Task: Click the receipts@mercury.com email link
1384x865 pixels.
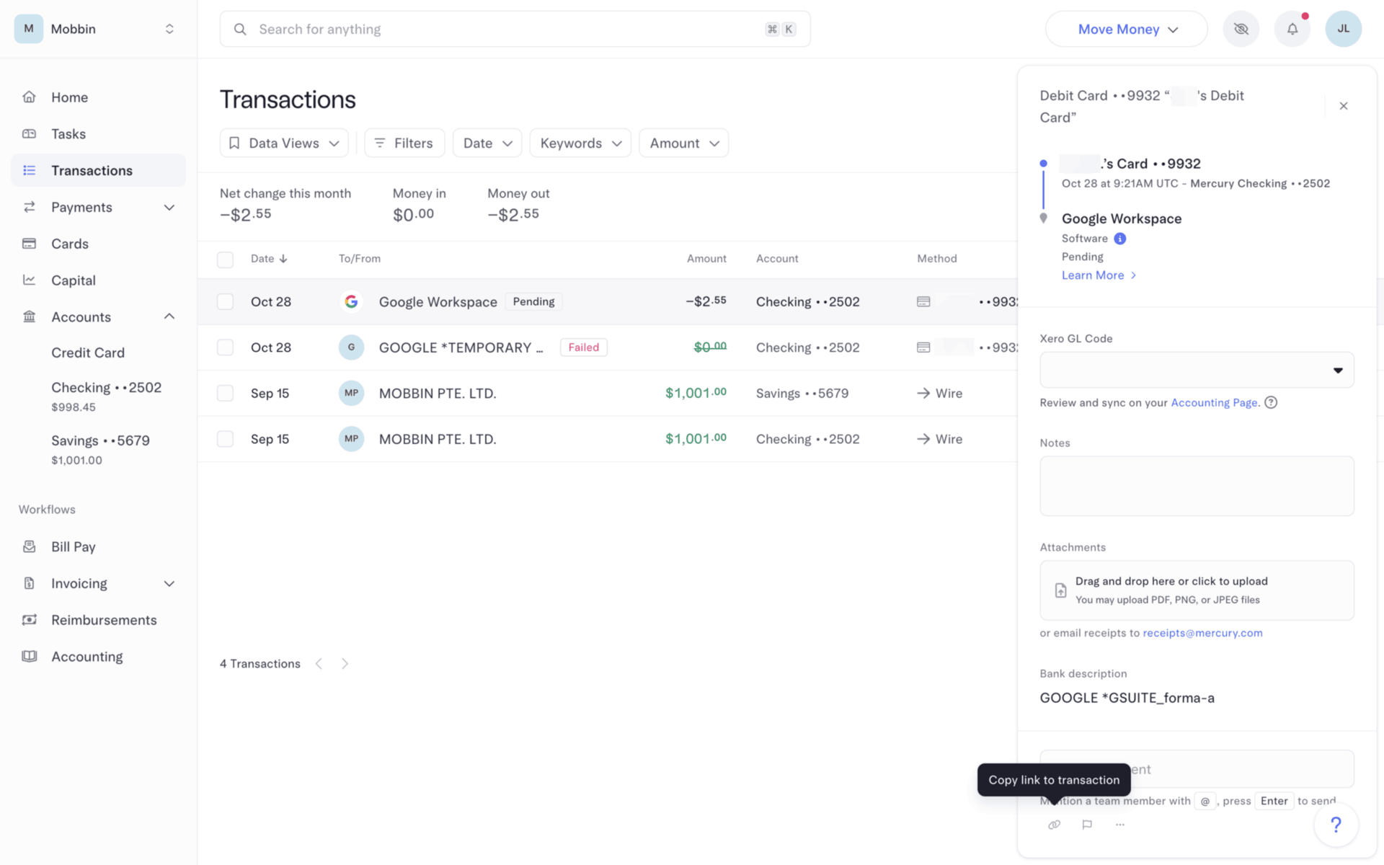Action: click(1202, 633)
